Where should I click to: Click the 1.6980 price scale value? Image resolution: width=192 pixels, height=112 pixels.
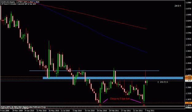189,2
